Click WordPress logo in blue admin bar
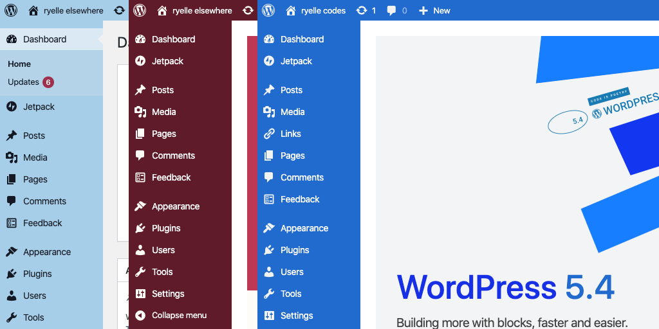This screenshot has height=329, width=659. point(268,10)
